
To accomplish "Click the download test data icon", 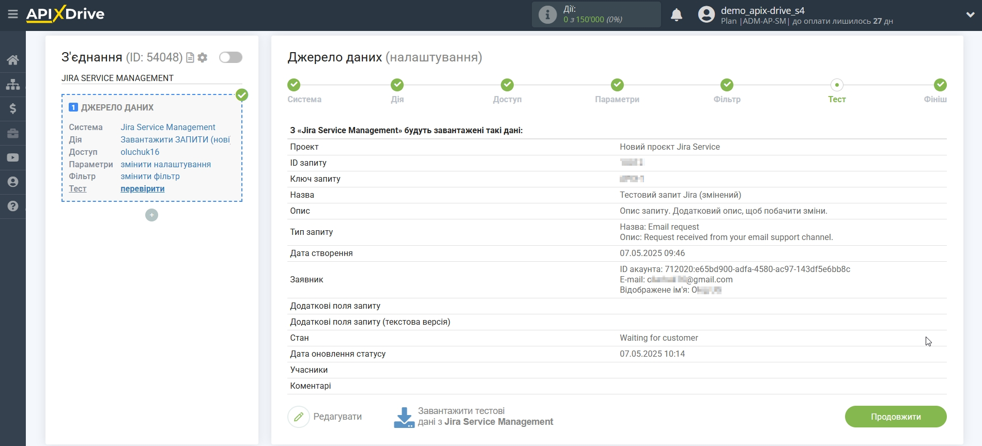I will coord(404,417).
